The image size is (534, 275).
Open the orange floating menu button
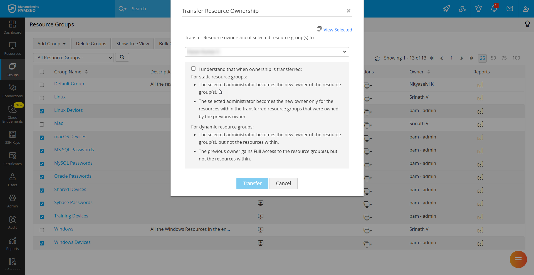518,259
